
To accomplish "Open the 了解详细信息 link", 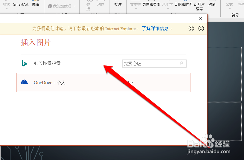I will pyautogui.click(x=155, y=29).
